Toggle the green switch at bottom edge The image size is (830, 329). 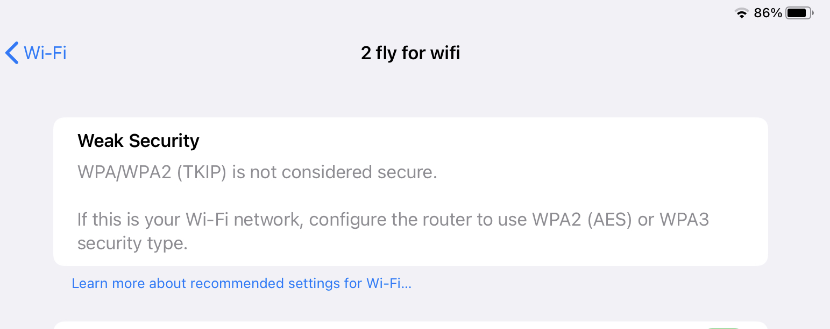tap(723, 327)
